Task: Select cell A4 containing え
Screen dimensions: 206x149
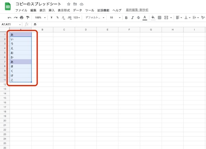Action: 21,48
